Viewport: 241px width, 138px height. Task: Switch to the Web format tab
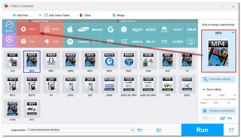tap(28, 41)
